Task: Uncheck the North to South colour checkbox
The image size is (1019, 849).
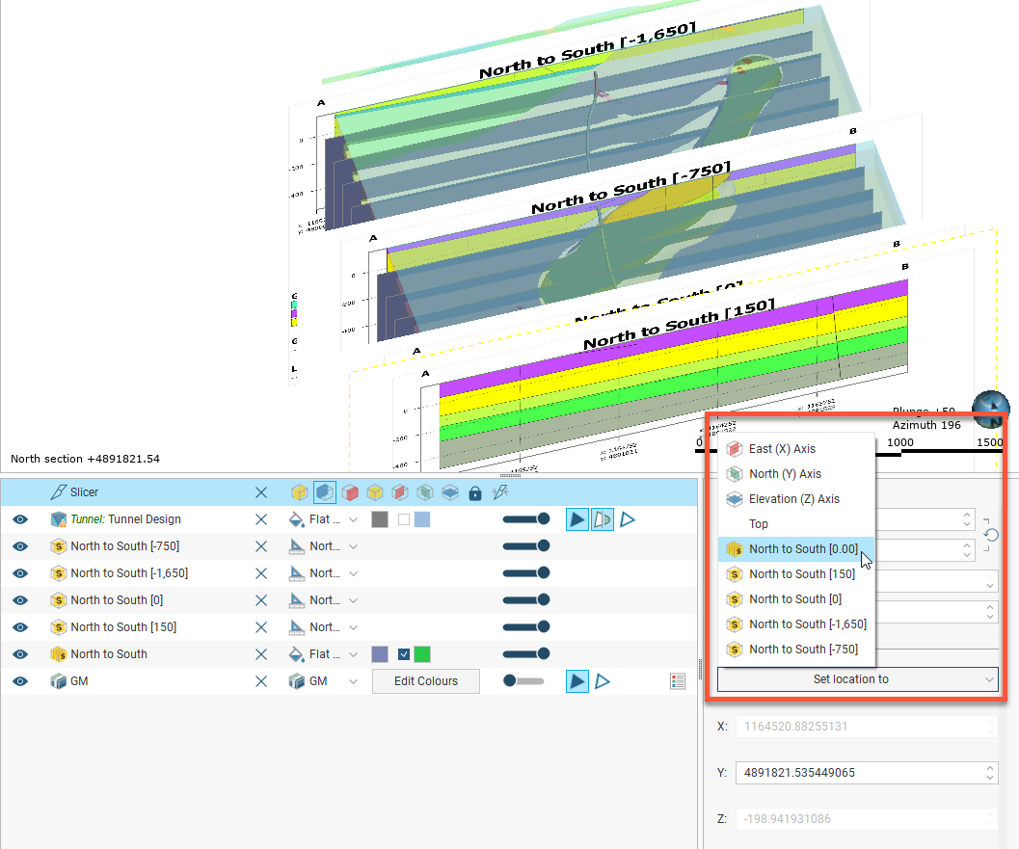Action: (404, 654)
